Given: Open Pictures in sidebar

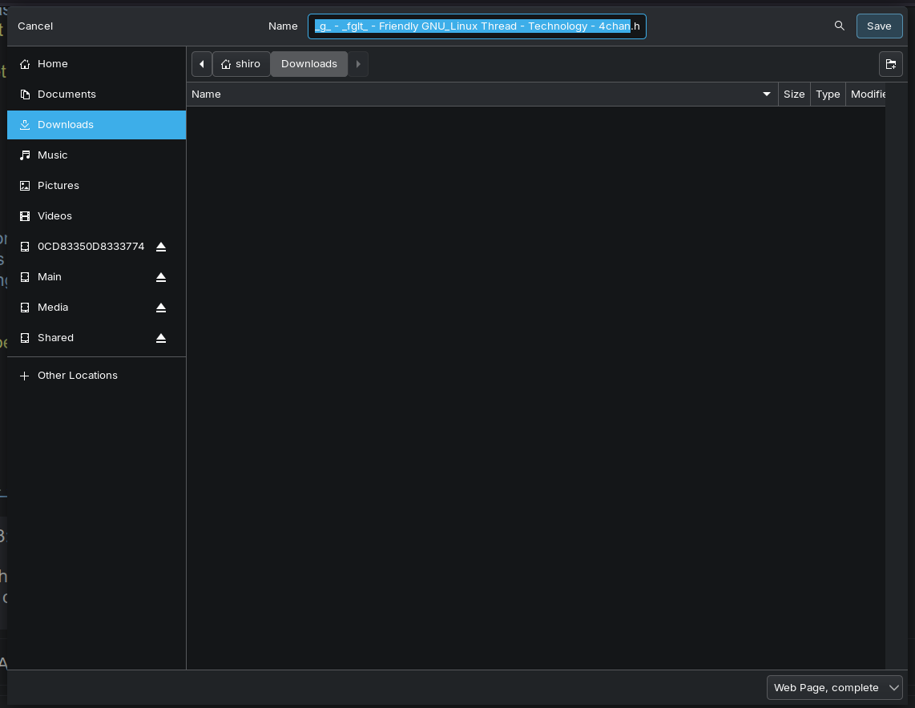Looking at the screenshot, I should click(96, 186).
